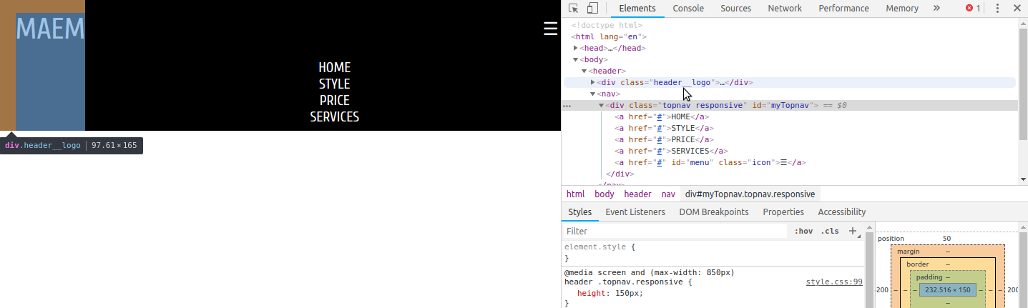Open the Accessibility sub-tab
This screenshot has width=1028, height=308.
point(842,212)
